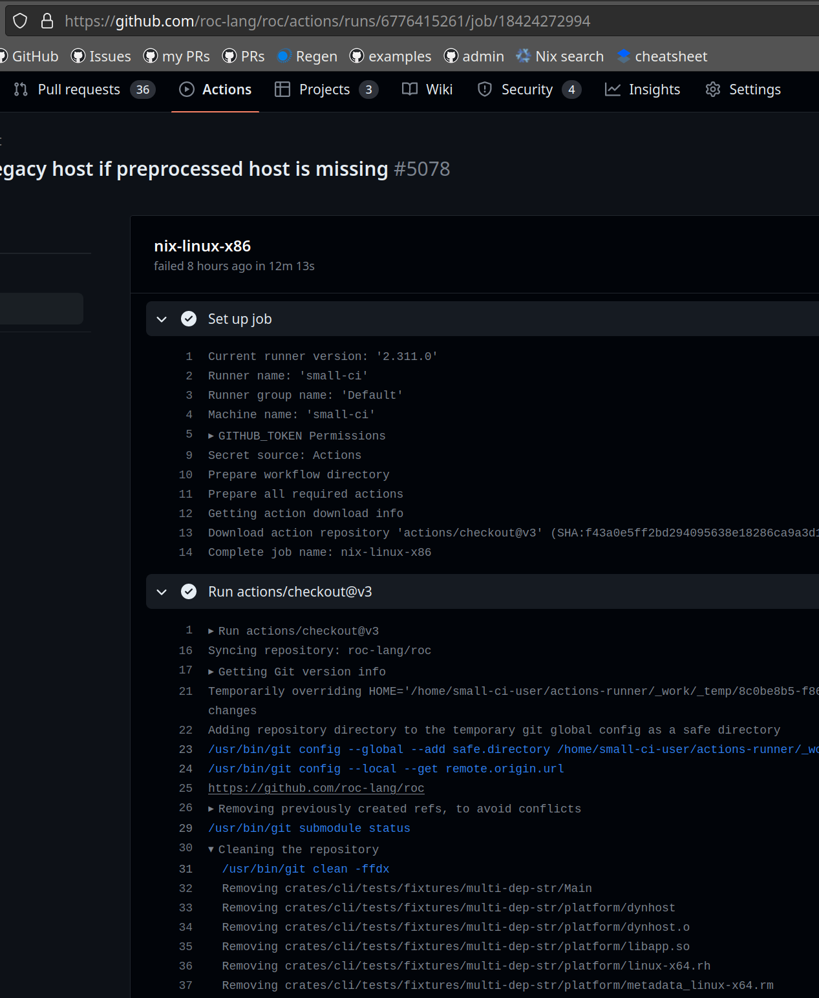Click the Actions play circle icon
Screen dimensions: 819x998
coord(187,89)
